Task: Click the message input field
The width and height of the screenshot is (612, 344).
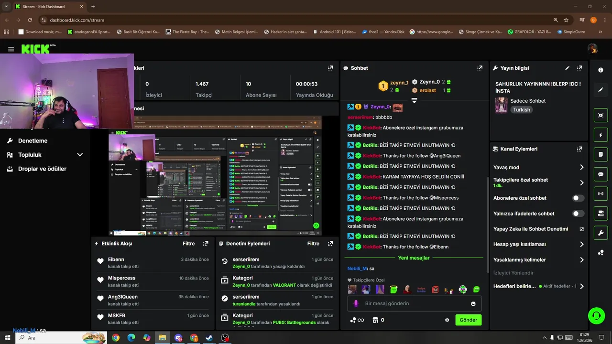Action: tap(414, 303)
